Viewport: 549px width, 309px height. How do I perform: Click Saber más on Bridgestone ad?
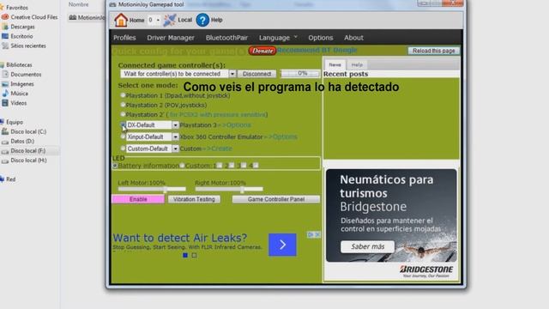[x=368, y=246]
